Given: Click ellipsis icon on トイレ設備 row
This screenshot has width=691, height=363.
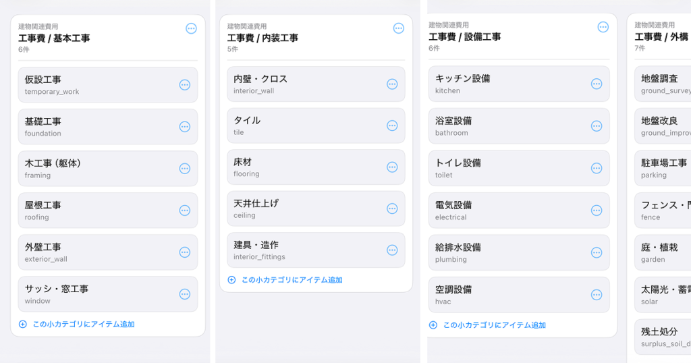Looking at the screenshot, I should 597,168.
